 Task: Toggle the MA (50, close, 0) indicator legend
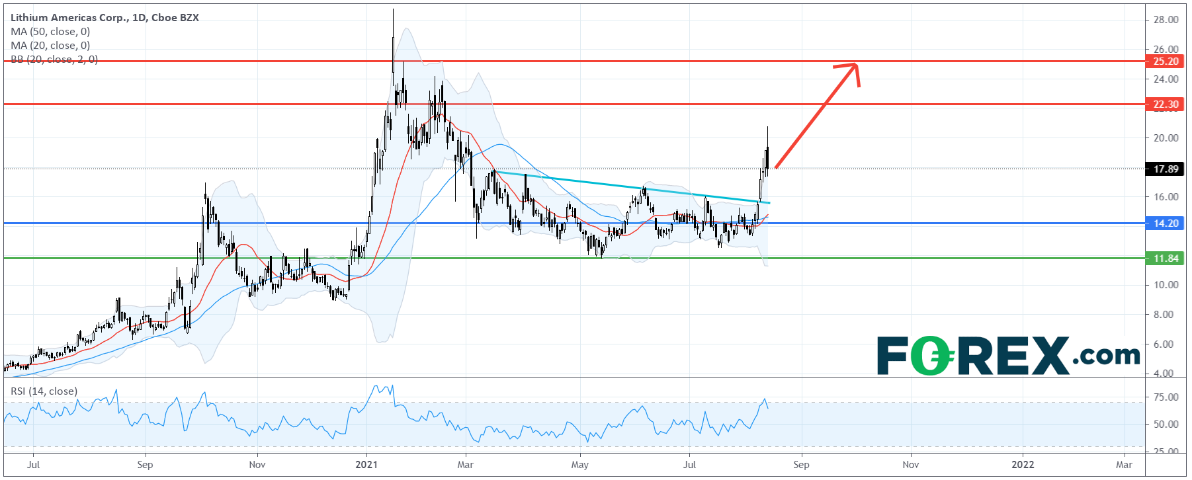pos(50,32)
